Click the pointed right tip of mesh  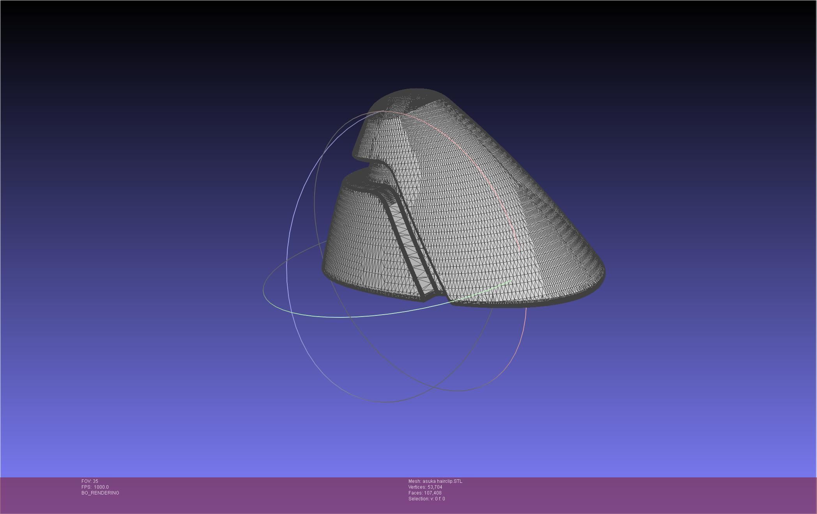[599, 269]
